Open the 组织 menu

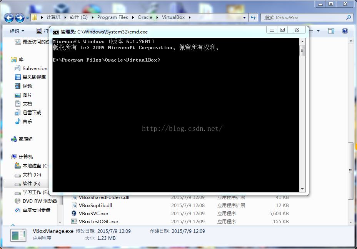click(17, 31)
